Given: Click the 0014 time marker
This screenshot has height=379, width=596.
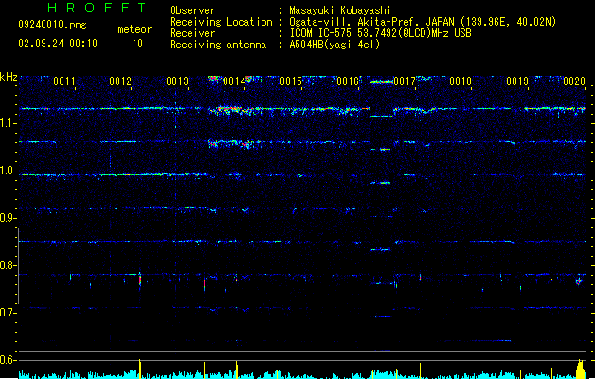Looking at the screenshot, I should pyautogui.click(x=234, y=81).
